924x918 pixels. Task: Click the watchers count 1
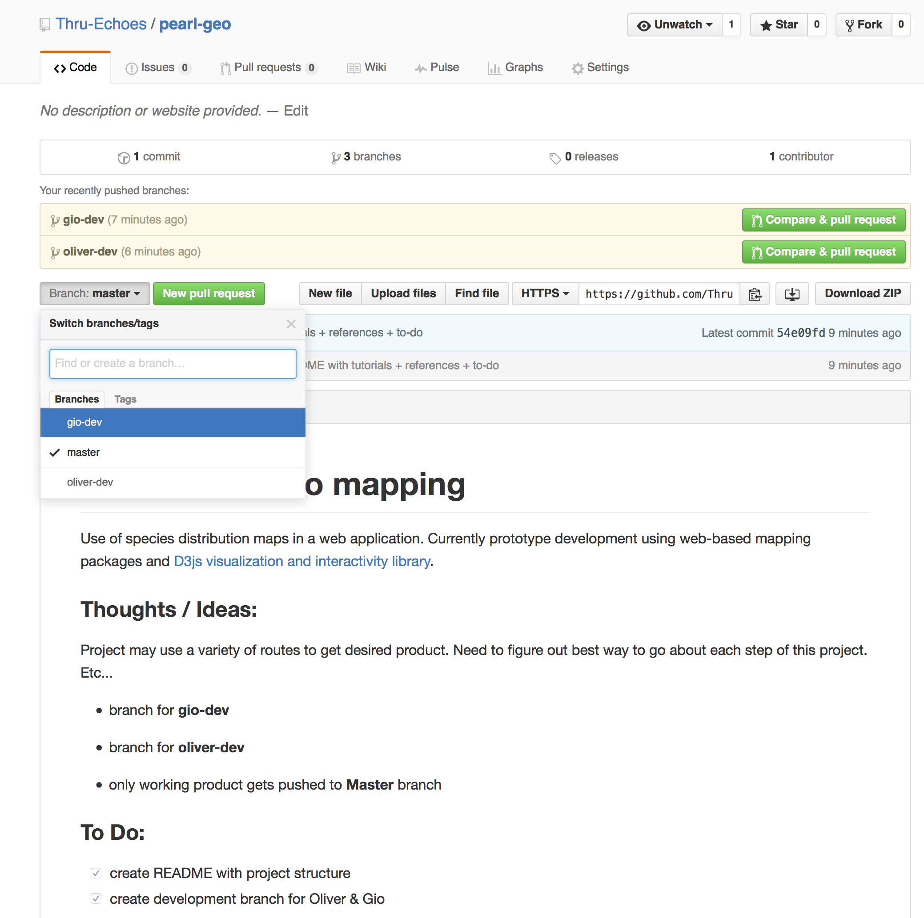tap(731, 25)
